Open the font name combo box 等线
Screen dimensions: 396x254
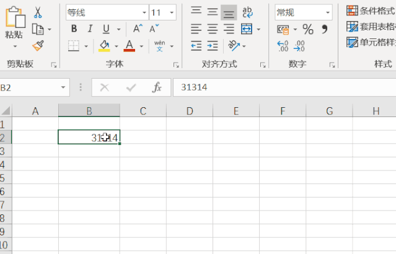click(x=107, y=12)
